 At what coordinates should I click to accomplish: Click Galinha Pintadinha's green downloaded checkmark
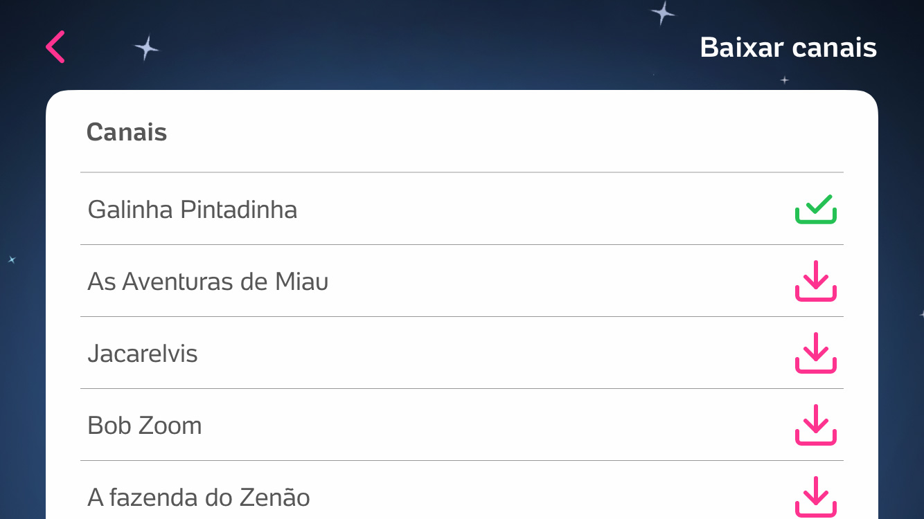click(815, 209)
